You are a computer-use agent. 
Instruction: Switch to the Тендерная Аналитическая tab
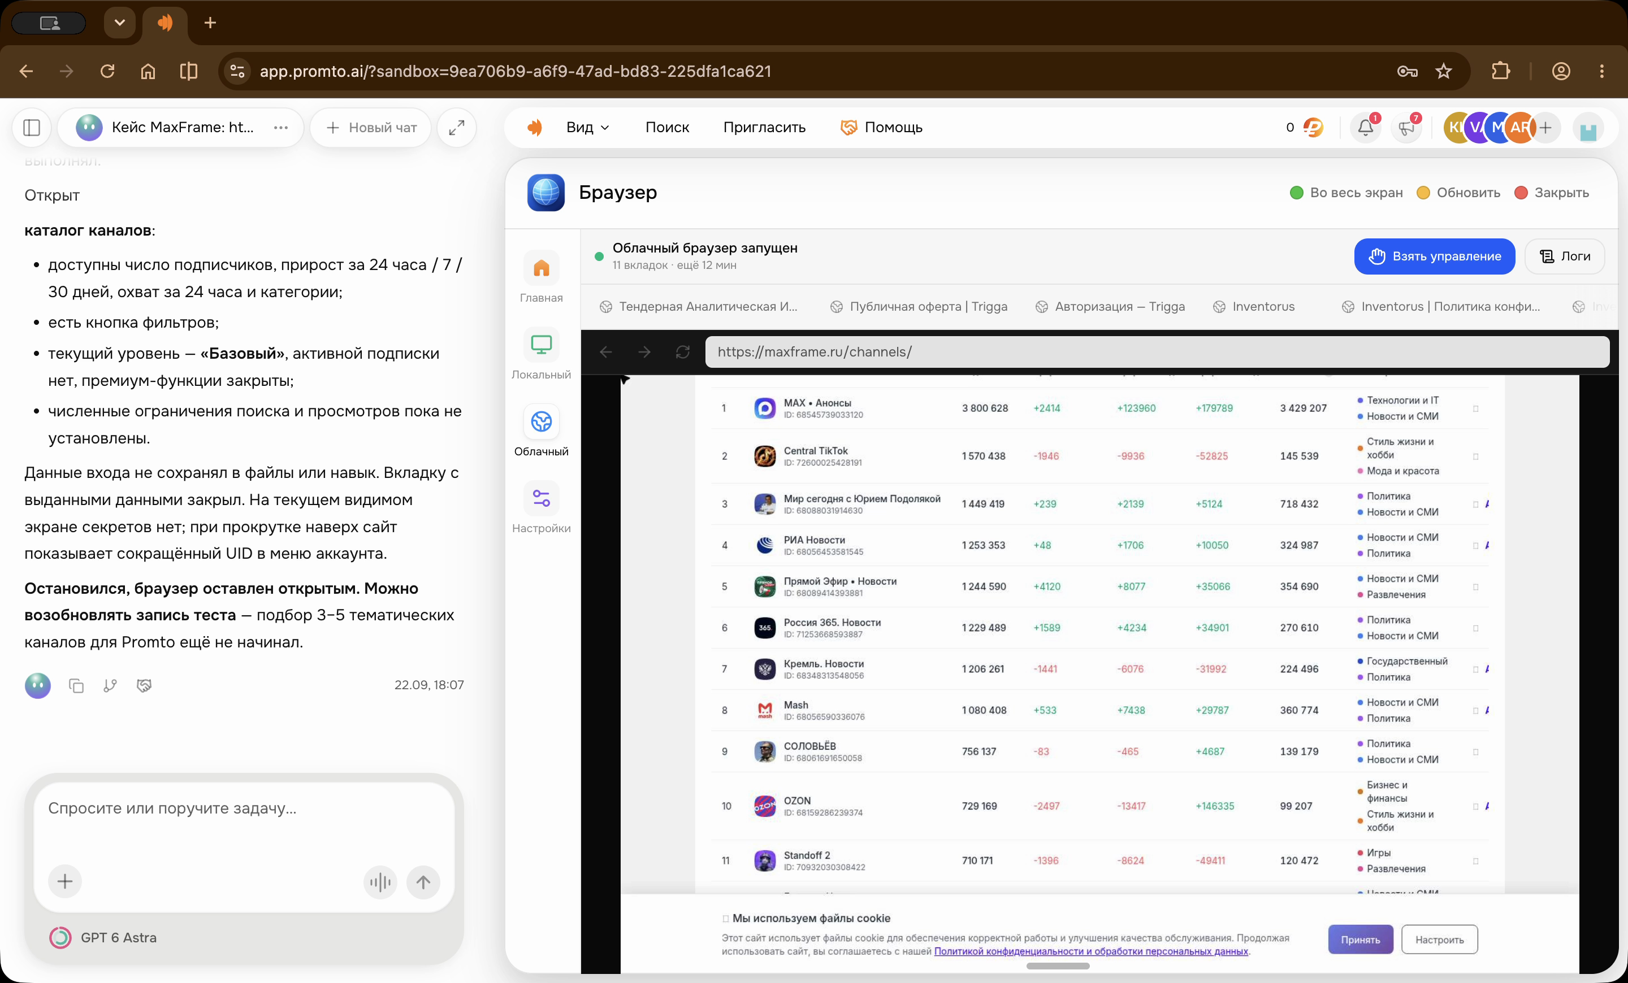698,306
